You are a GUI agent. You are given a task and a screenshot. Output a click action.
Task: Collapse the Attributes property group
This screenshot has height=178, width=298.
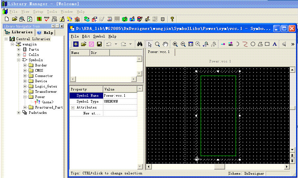pos(73,108)
